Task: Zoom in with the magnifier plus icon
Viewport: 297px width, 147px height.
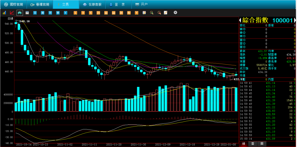Action: pyautogui.click(x=152, y=13)
